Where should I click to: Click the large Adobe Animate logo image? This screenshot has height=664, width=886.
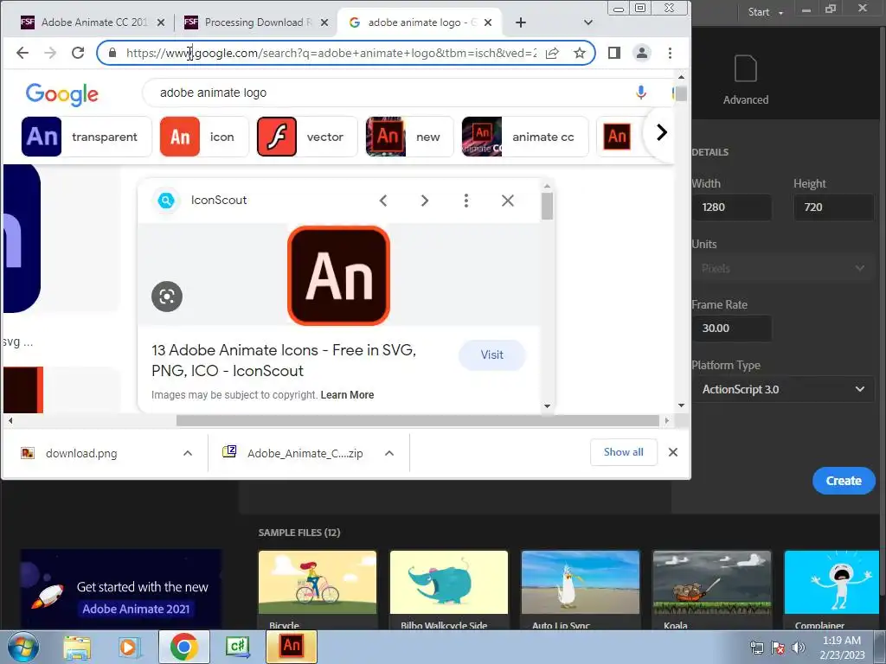pos(338,276)
